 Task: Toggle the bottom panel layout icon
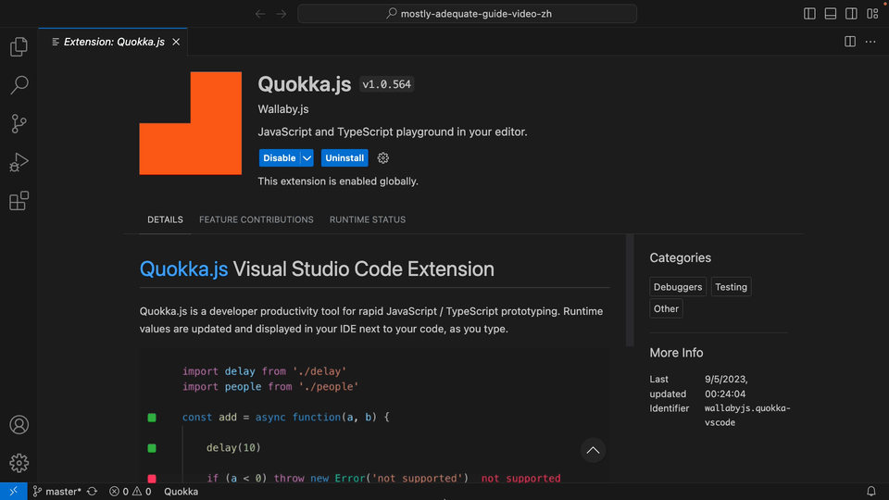(831, 14)
